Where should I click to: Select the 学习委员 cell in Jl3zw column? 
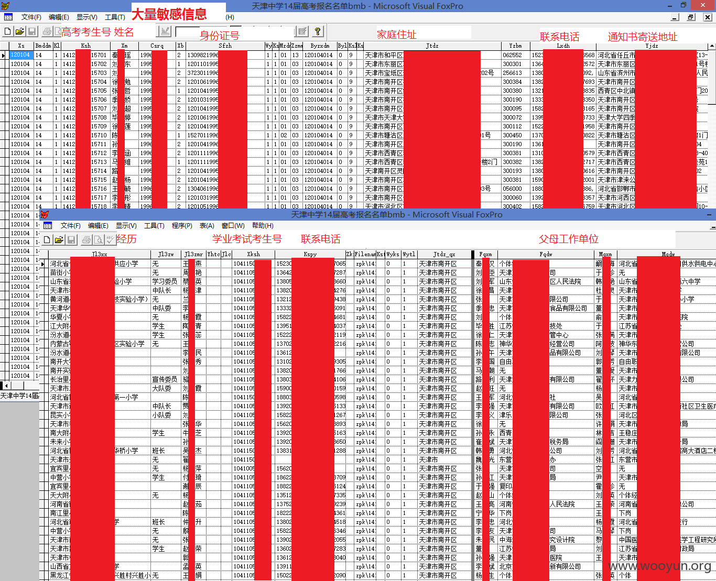click(165, 281)
